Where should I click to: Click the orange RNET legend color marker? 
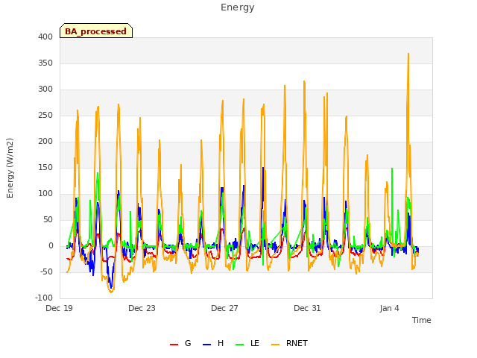click(x=275, y=345)
